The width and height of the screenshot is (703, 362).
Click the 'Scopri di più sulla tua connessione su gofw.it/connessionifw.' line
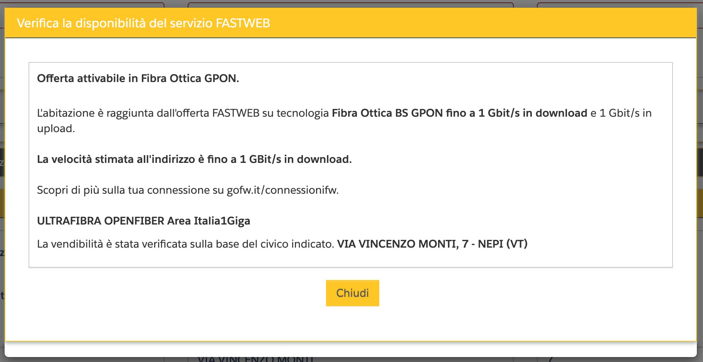point(188,190)
